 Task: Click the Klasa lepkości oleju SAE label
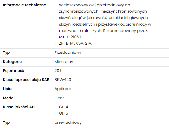point(26,80)
